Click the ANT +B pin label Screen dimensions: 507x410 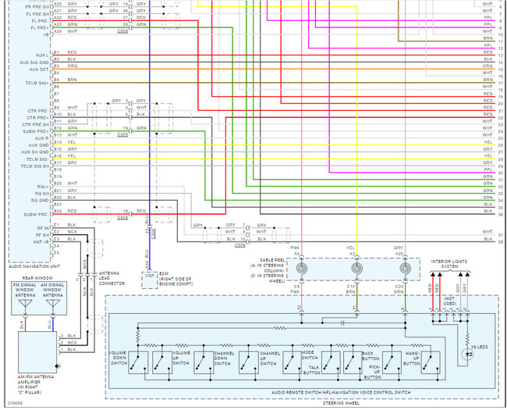[41, 242]
